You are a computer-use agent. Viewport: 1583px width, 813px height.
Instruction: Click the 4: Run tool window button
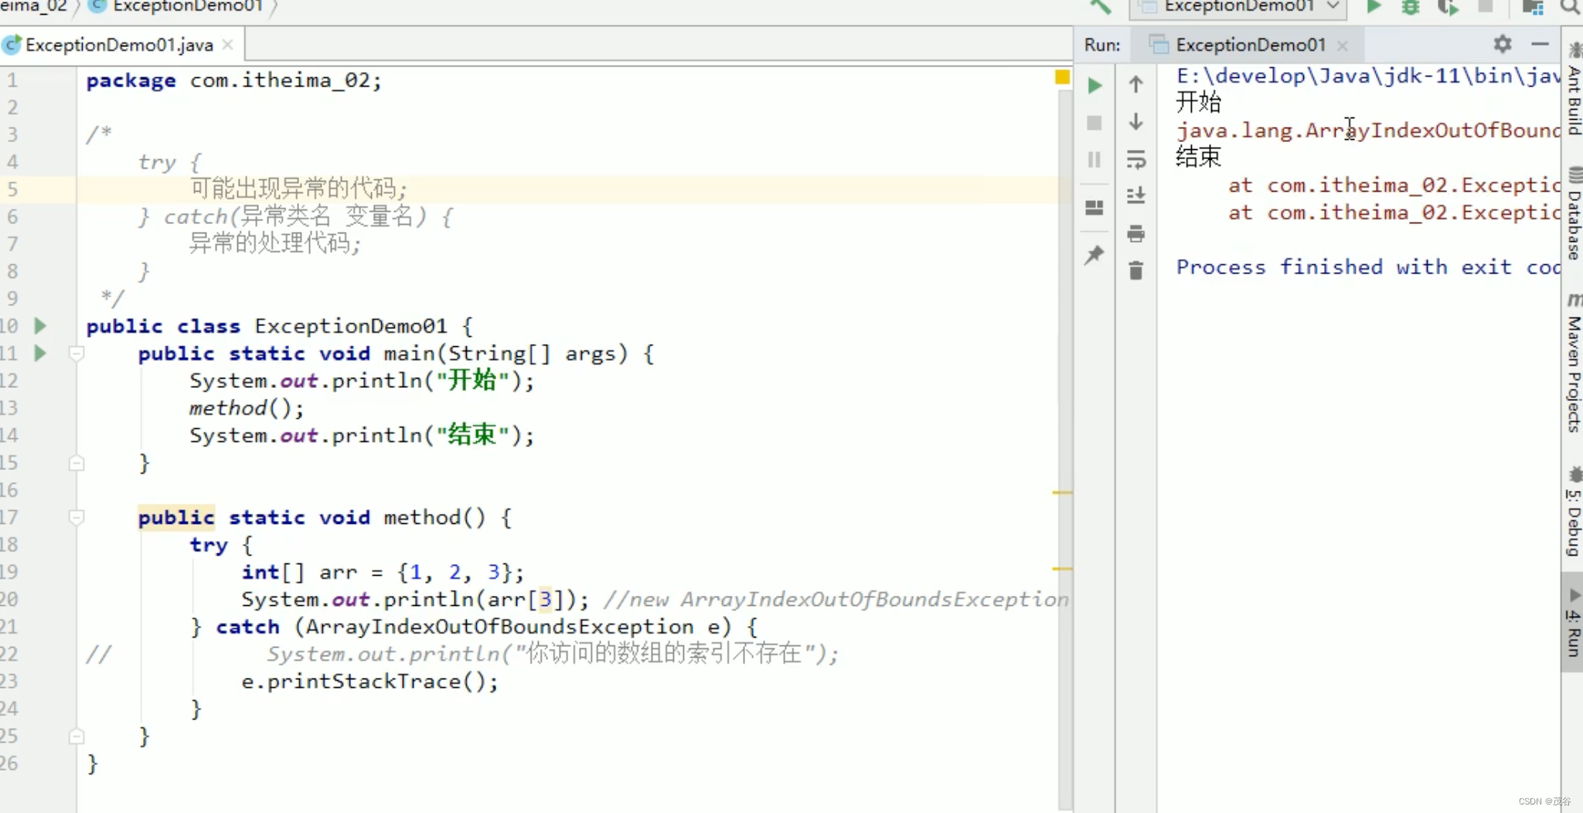coord(1574,622)
